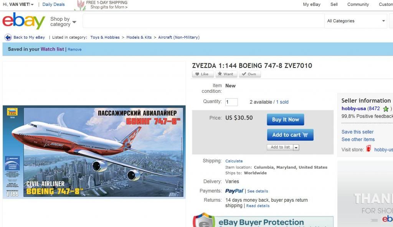Click the Buy It Now button
The width and height of the screenshot is (393, 227).
click(286, 120)
